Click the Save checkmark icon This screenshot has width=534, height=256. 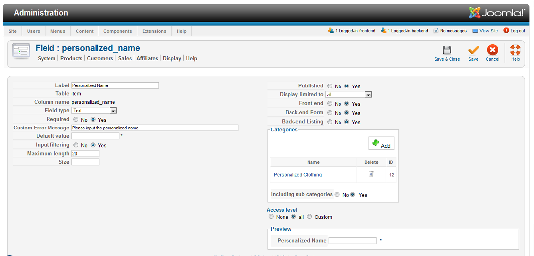tap(473, 50)
